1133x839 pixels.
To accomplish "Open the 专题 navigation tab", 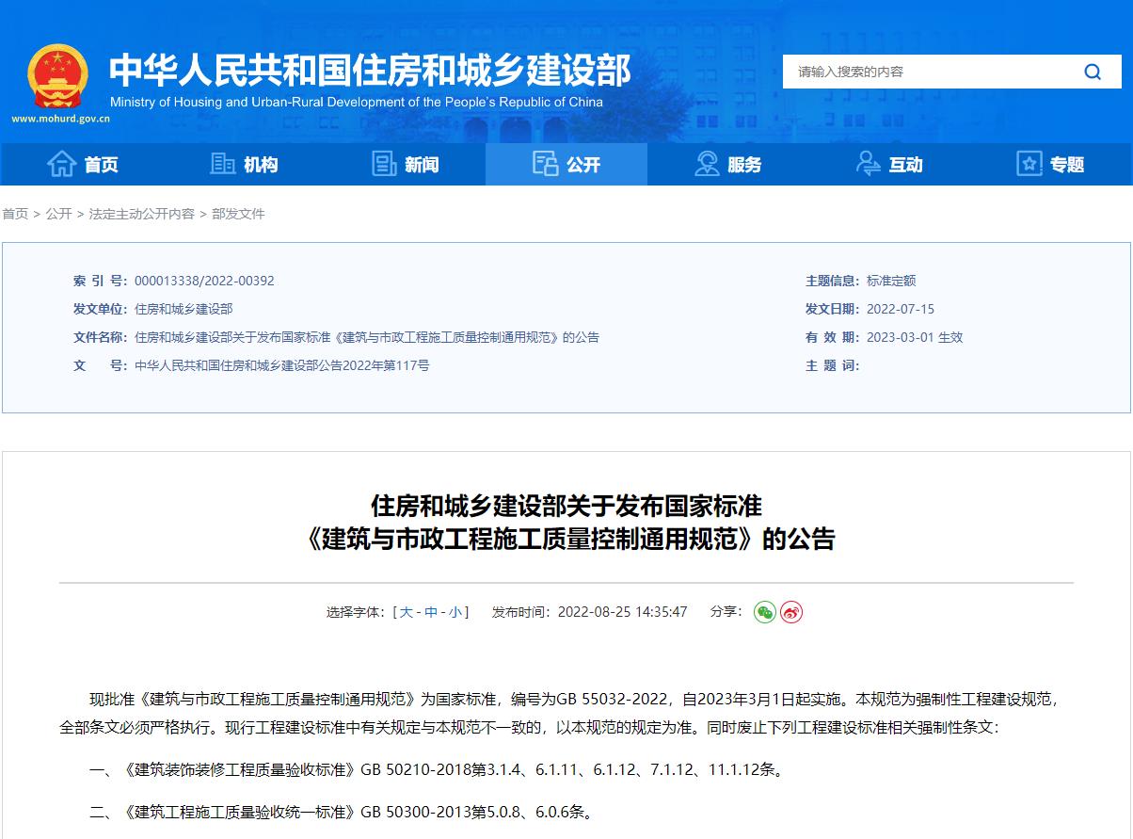I will click(x=1052, y=164).
